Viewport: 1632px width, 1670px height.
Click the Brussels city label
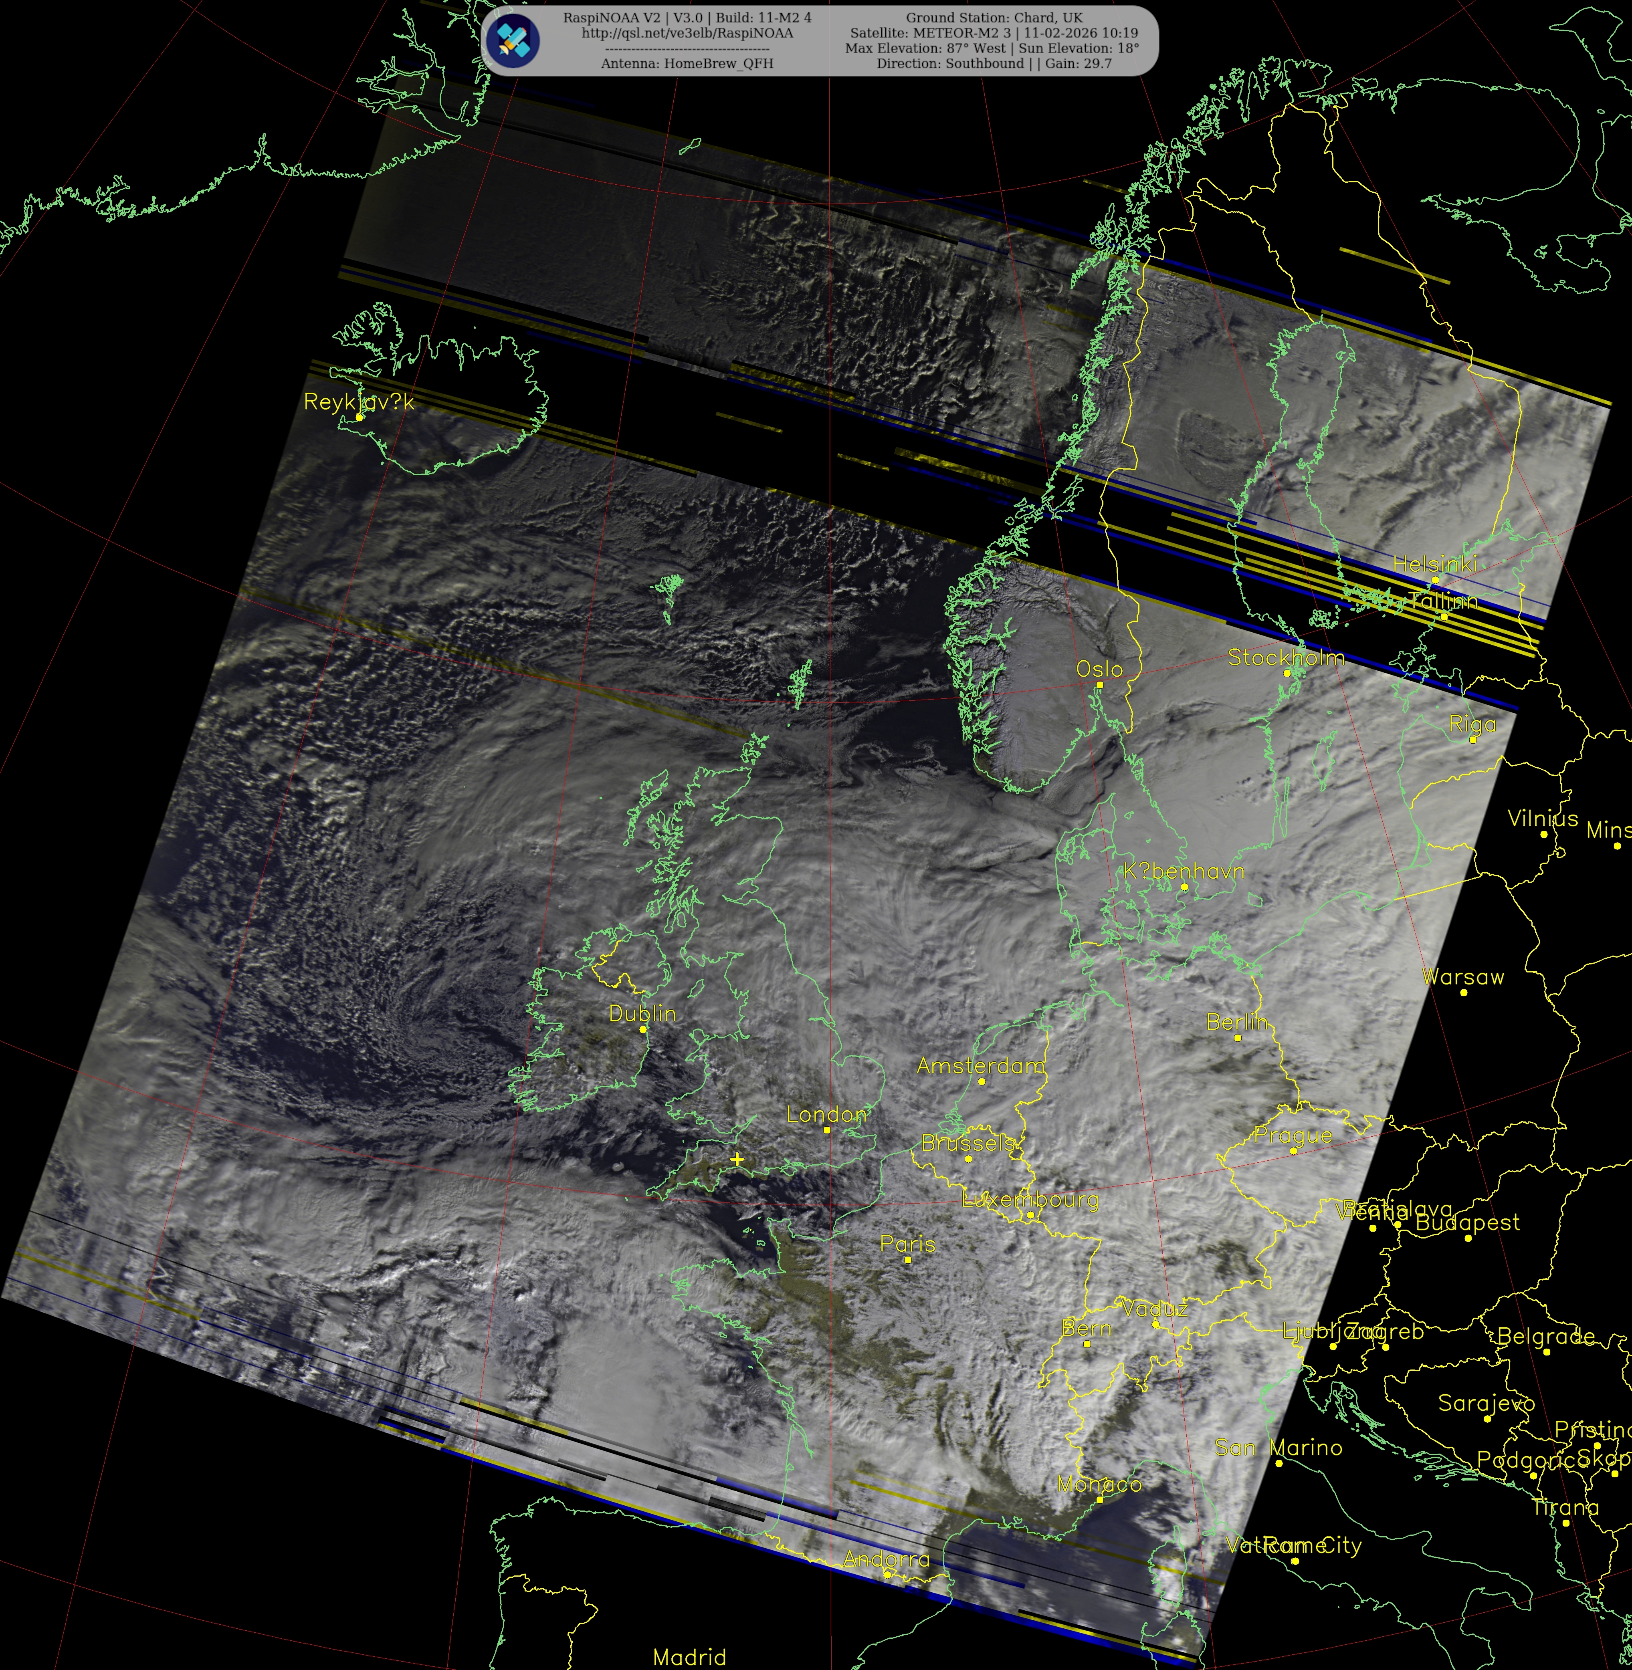point(968,1143)
